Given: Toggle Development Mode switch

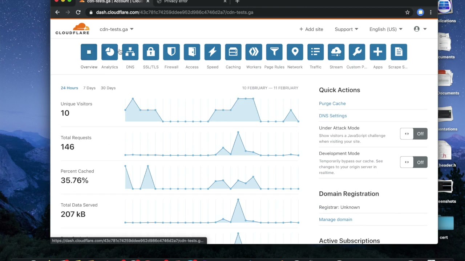Looking at the screenshot, I should point(414,162).
